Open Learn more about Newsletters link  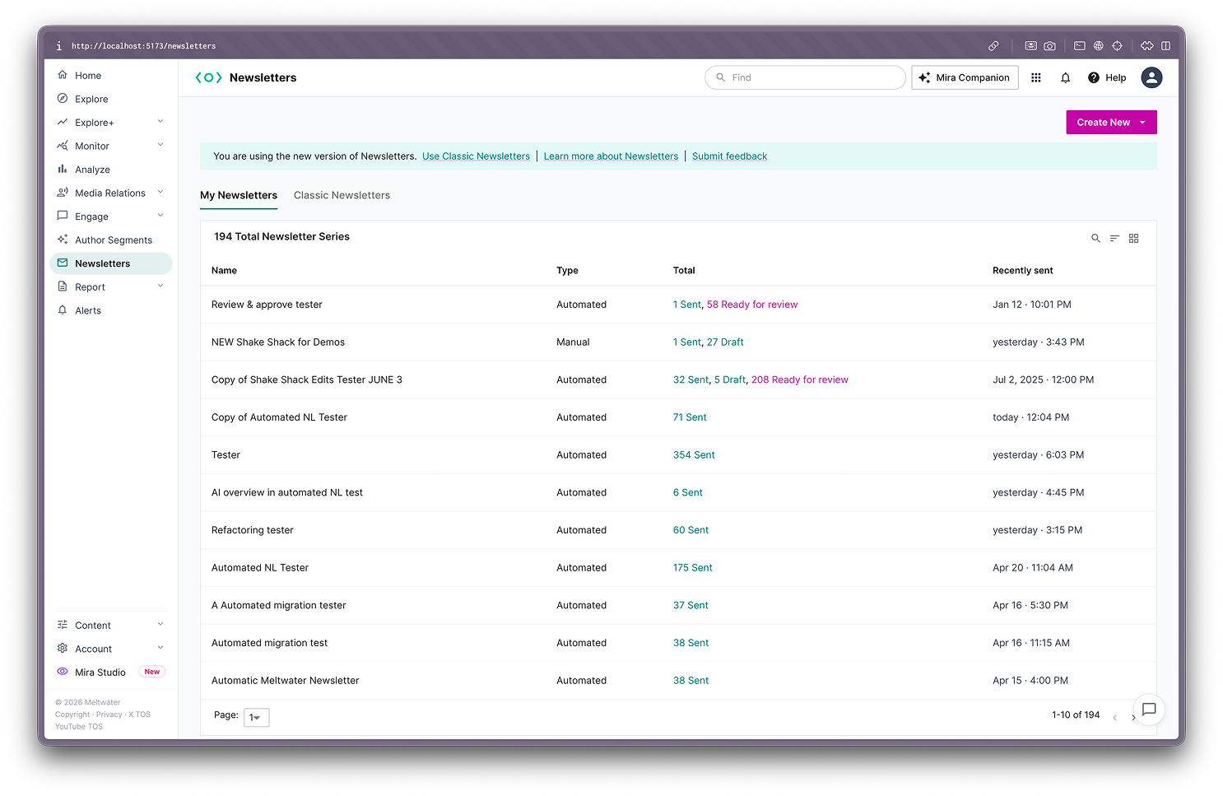point(611,156)
